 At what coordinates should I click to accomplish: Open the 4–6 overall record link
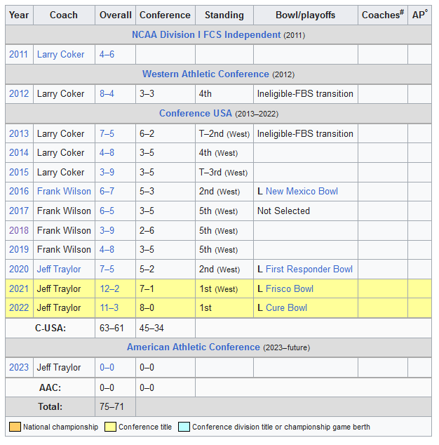108,54
